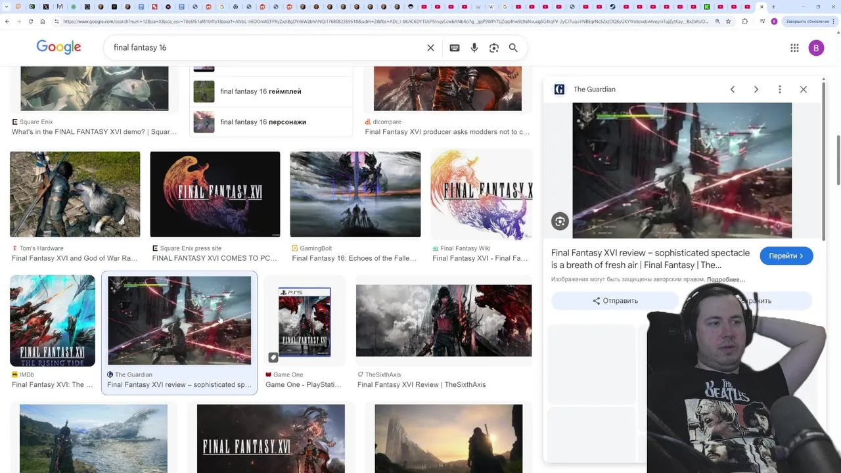Open Game One PlayStation box art thumbnail

click(305, 322)
